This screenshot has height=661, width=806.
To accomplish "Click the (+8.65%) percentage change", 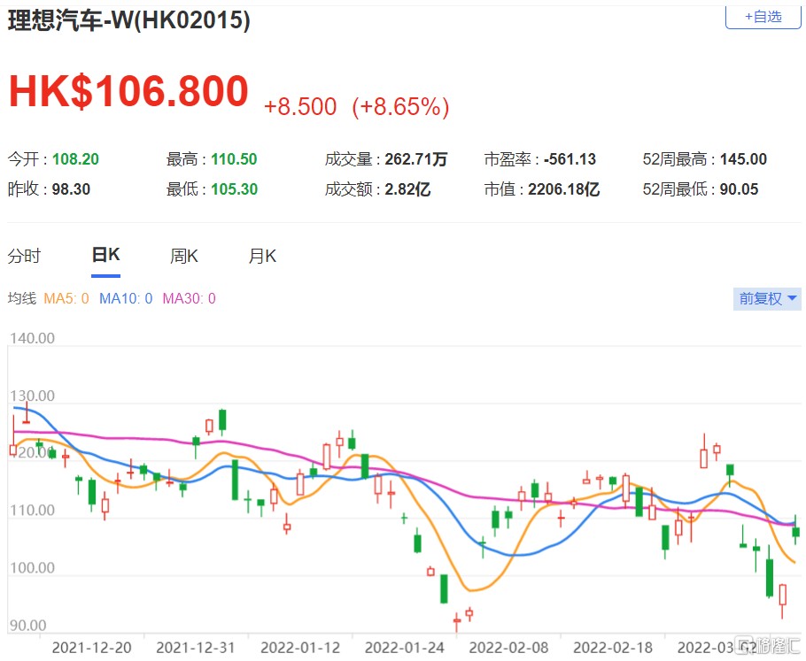I will 400,107.
